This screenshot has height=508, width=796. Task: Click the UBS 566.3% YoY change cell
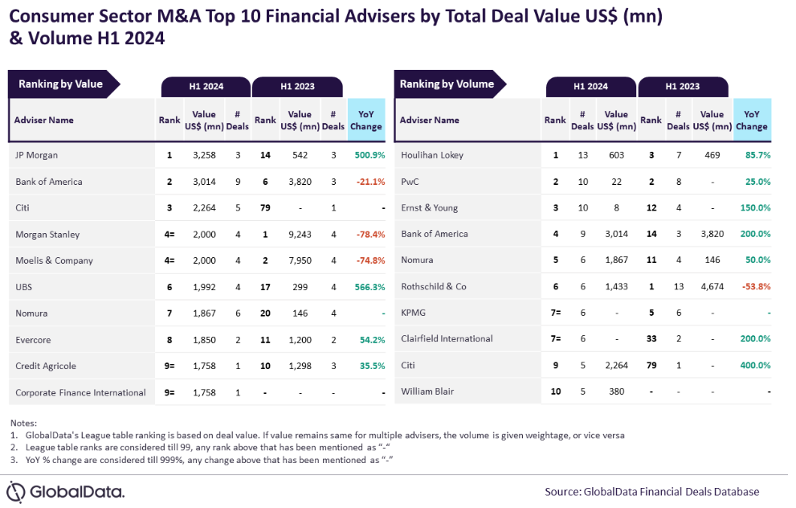point(369,287)
